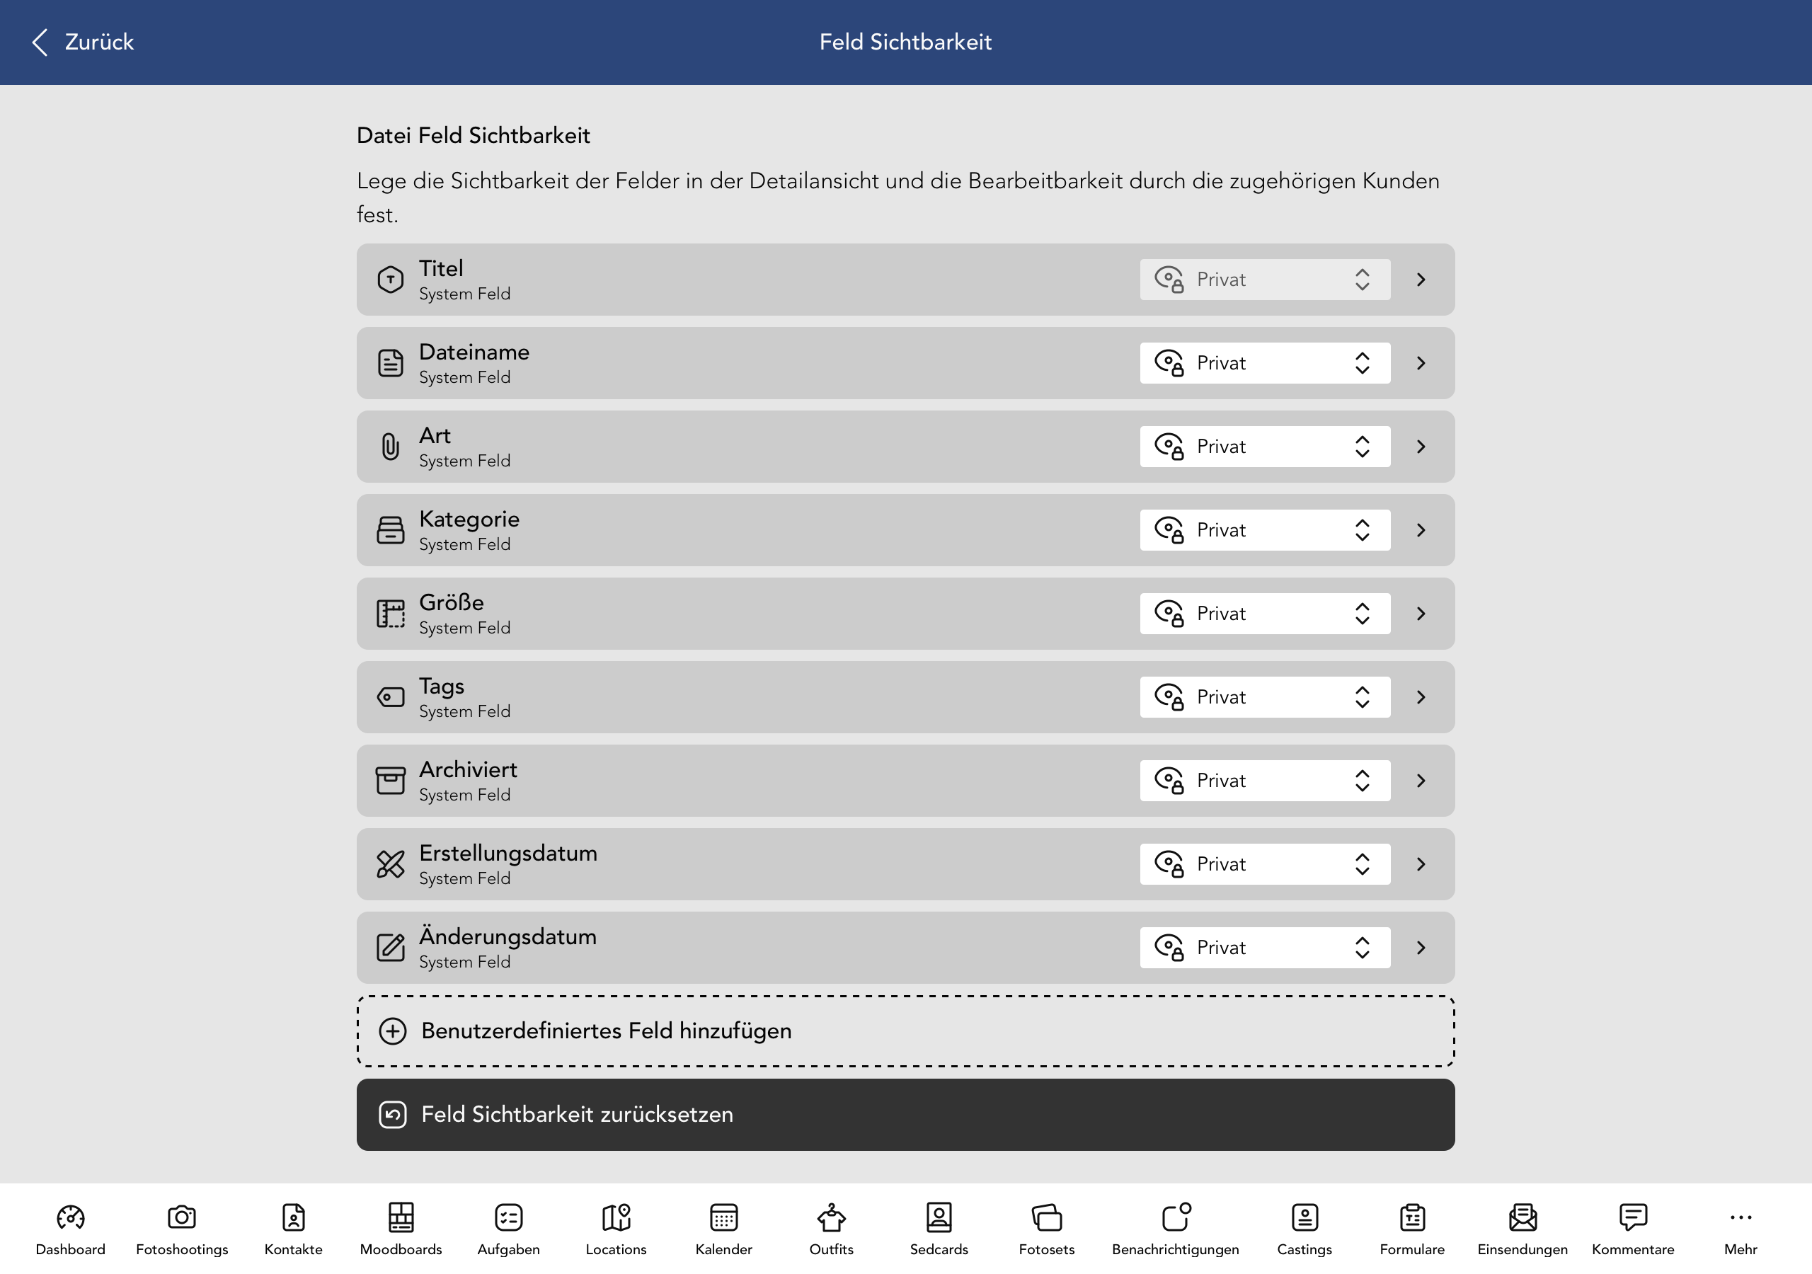Open the Sedcards tab

(939, 1229)
